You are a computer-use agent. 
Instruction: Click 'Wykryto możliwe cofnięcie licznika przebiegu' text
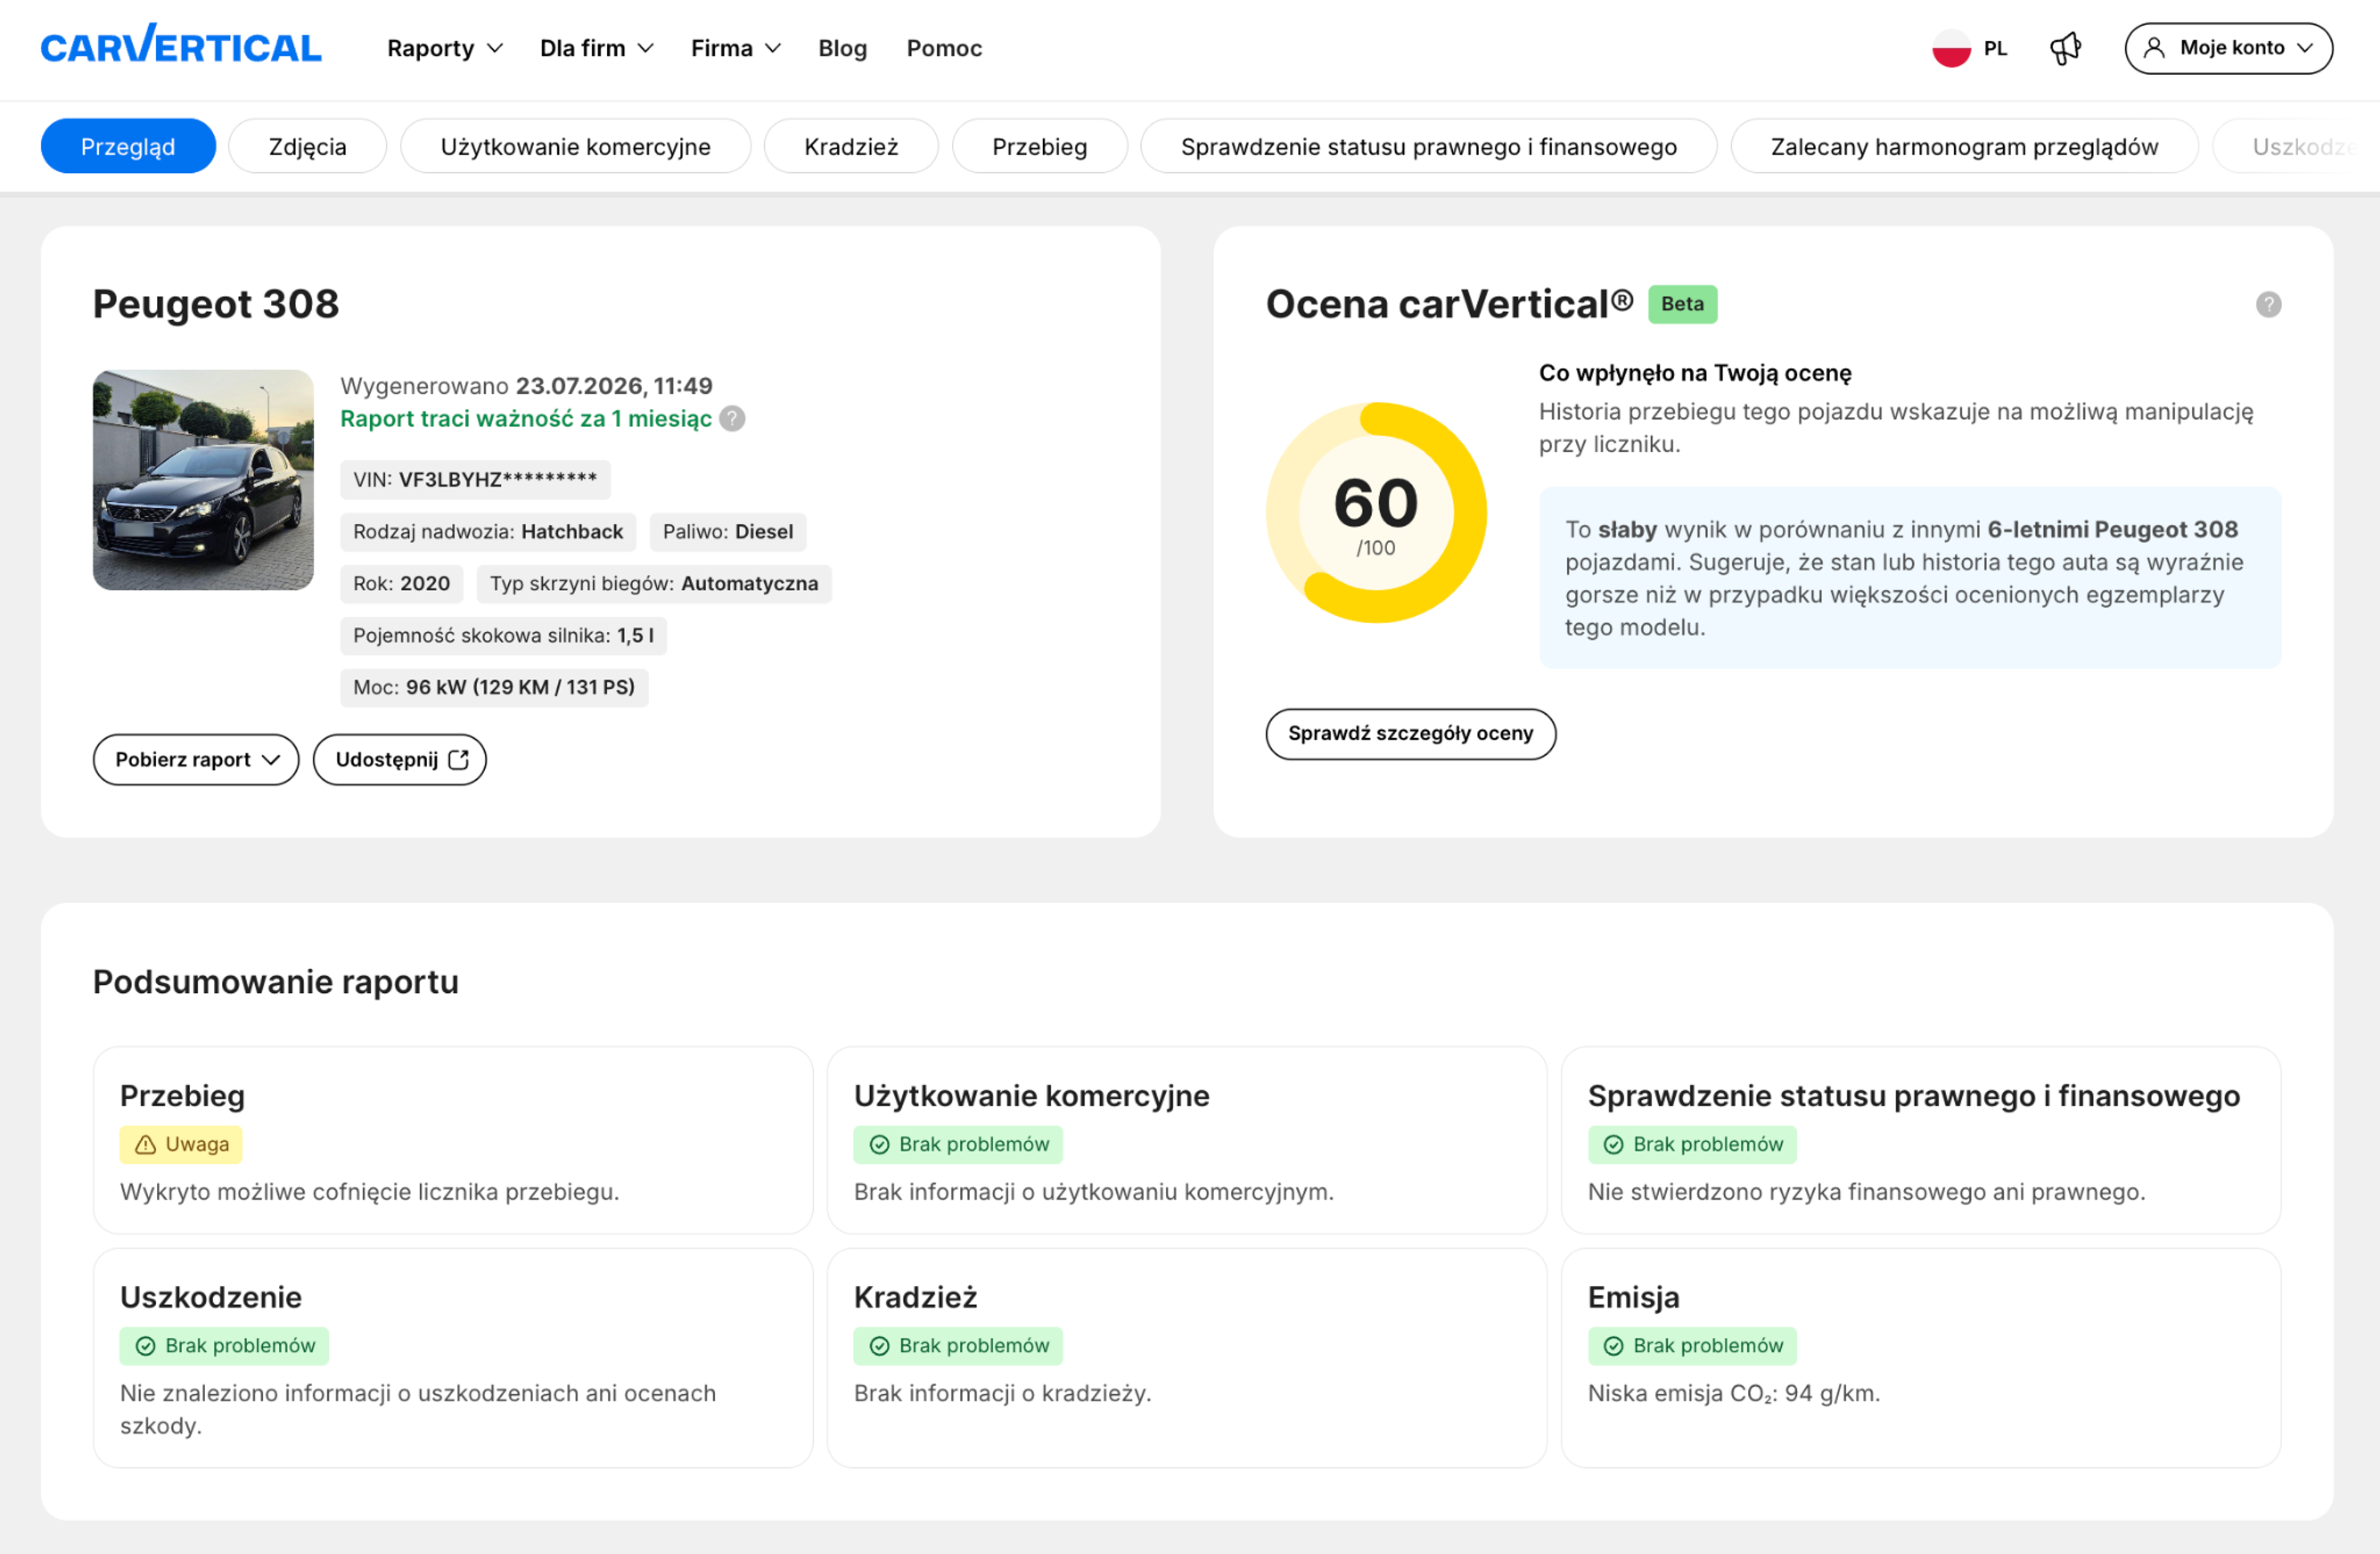369,1191
